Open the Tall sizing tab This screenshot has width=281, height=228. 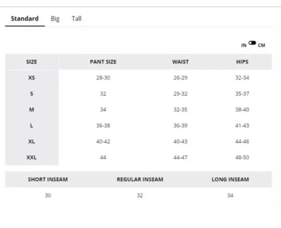pyautogui.click(x=77, y=19)
